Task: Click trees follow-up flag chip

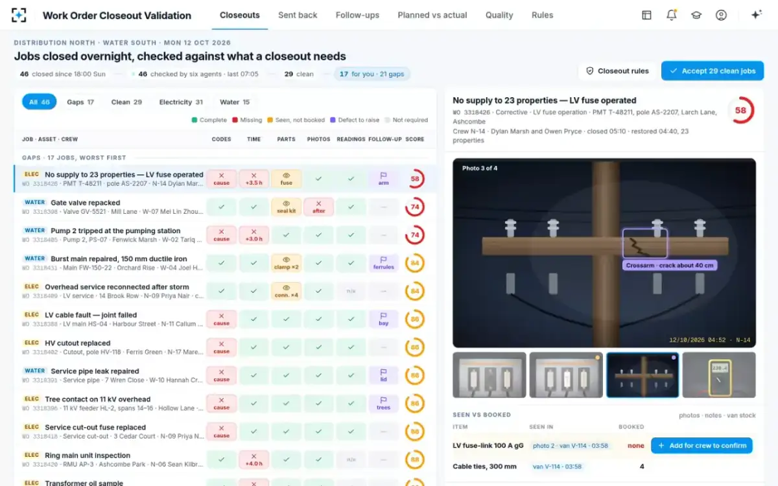Action: click(x=384, y=403)
